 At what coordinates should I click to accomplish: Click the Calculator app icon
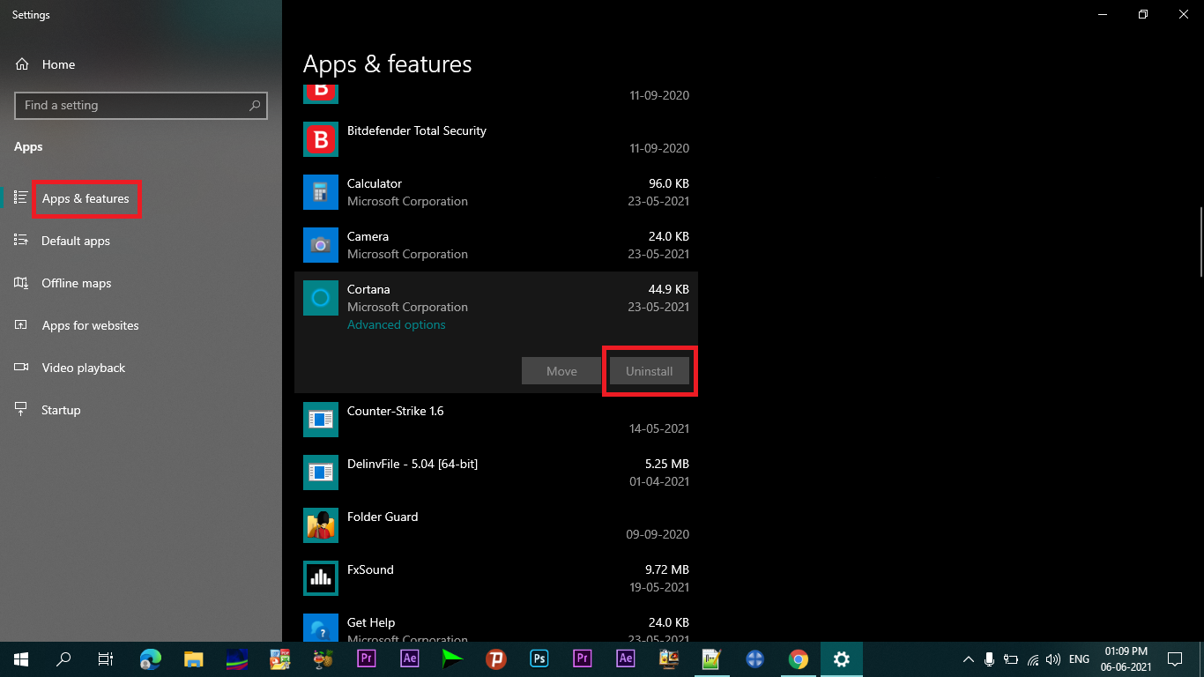tap(321, 192)
